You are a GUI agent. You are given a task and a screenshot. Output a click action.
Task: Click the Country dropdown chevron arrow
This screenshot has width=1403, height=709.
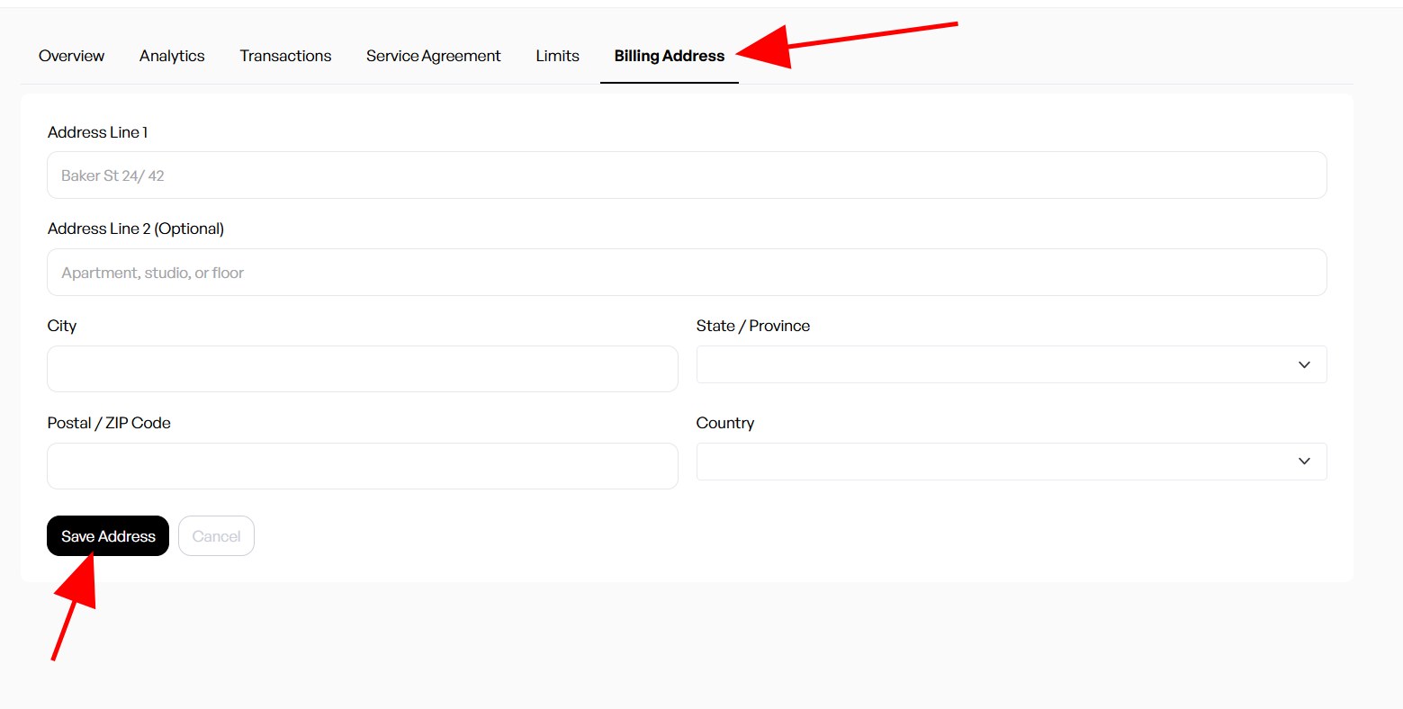tap(1304, 461)
